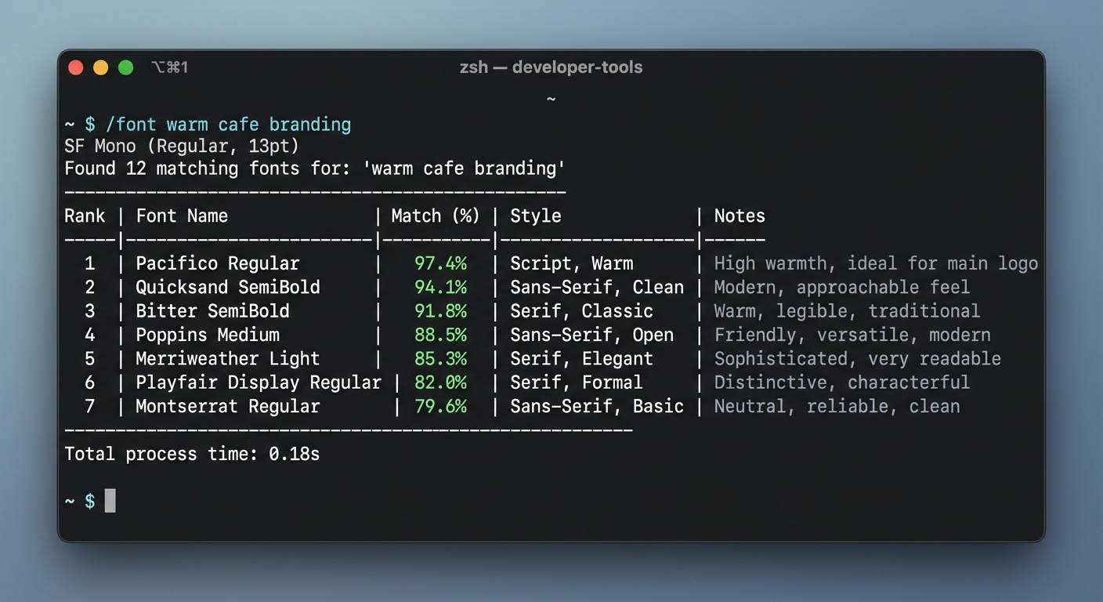This screenshot has width=1103, height=602.
Task: Click the cursor block at the bottom prompt
Action: point(110,501)
